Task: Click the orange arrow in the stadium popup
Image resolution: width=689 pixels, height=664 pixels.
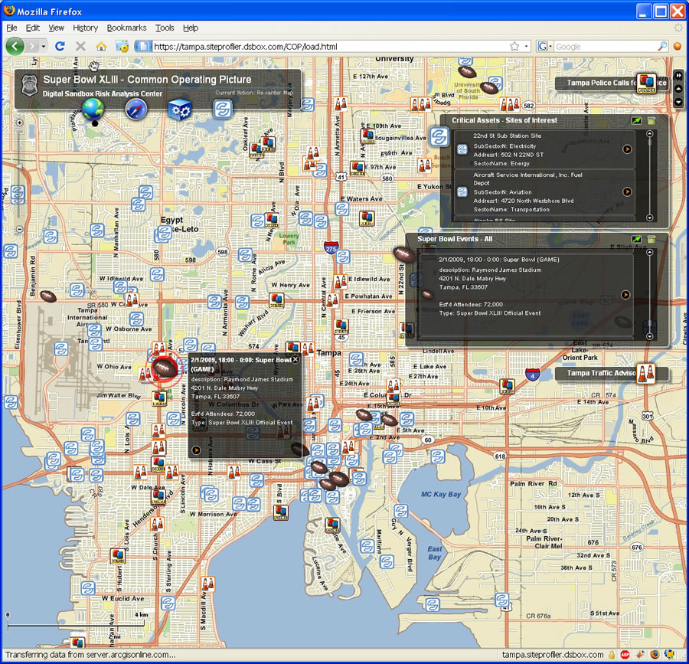Action: pos(196,450)
